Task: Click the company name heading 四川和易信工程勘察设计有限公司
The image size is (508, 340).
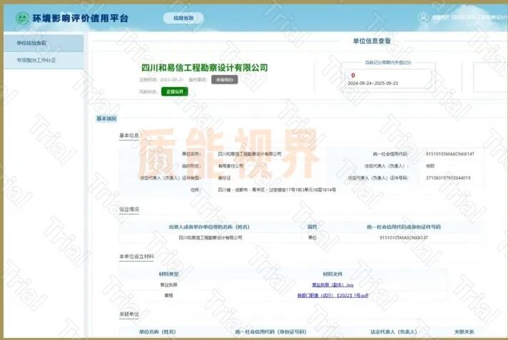Action: coord(204,68)
